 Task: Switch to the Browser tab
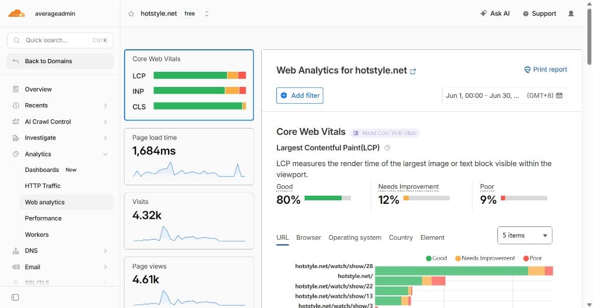(x=309, y=238)
